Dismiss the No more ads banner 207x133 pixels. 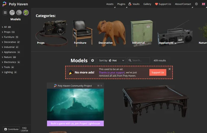tap(169, 69)
